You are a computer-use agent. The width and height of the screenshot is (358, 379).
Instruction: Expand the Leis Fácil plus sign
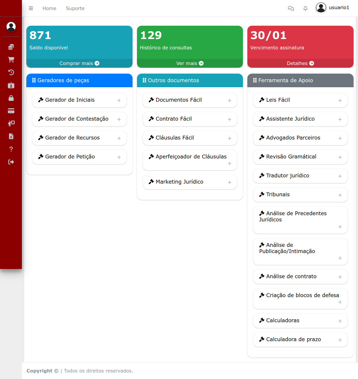[340, 101]
